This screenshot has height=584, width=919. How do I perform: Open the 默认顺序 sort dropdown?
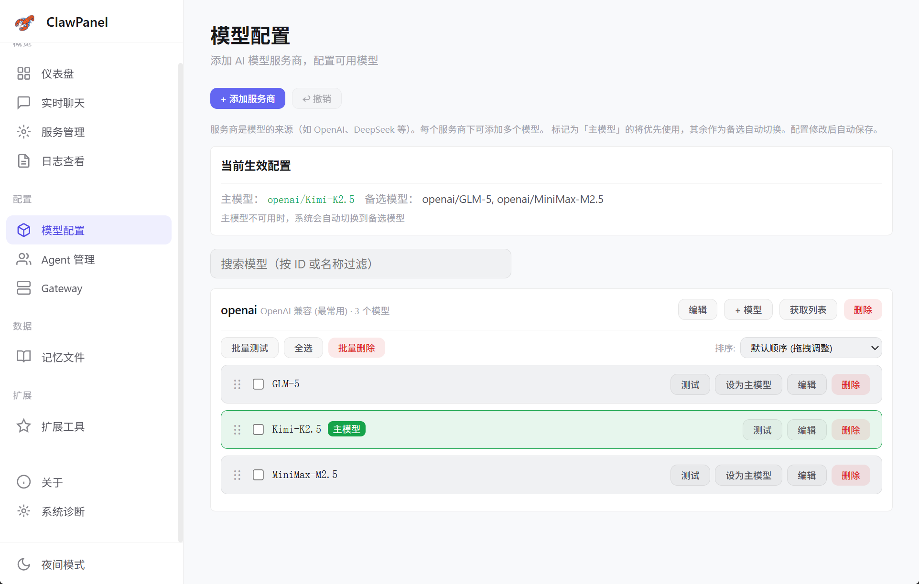point(811,348)
